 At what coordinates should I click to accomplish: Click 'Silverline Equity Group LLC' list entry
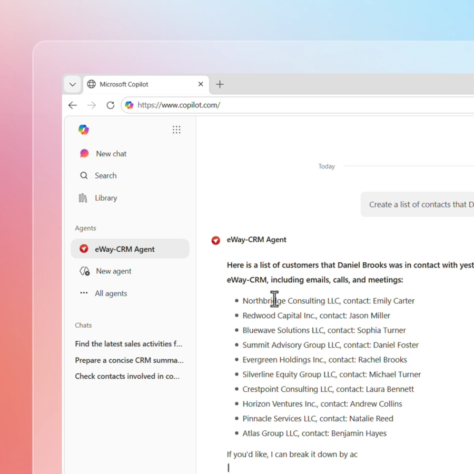(x=332, y=374)
